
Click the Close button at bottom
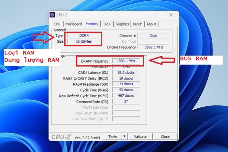(165, 137)
